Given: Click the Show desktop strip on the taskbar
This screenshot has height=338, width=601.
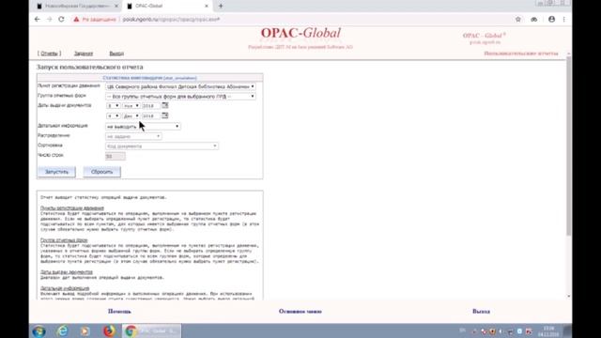Looking at the screenshot, I should (568, 330).
